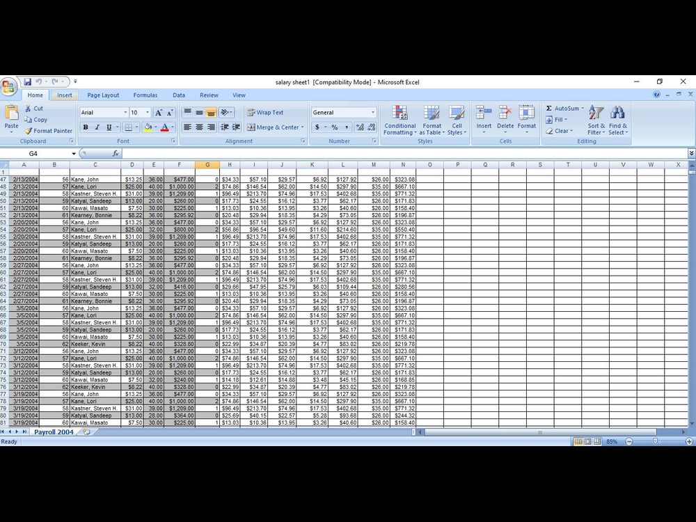Open the Fill Color dropdown arrow
696x522 pixels.
coord(157,127)
